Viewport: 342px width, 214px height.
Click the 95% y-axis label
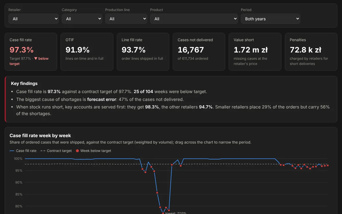point(19,171)
